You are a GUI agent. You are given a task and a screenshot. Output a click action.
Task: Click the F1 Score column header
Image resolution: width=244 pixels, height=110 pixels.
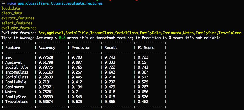pos(146,48)
